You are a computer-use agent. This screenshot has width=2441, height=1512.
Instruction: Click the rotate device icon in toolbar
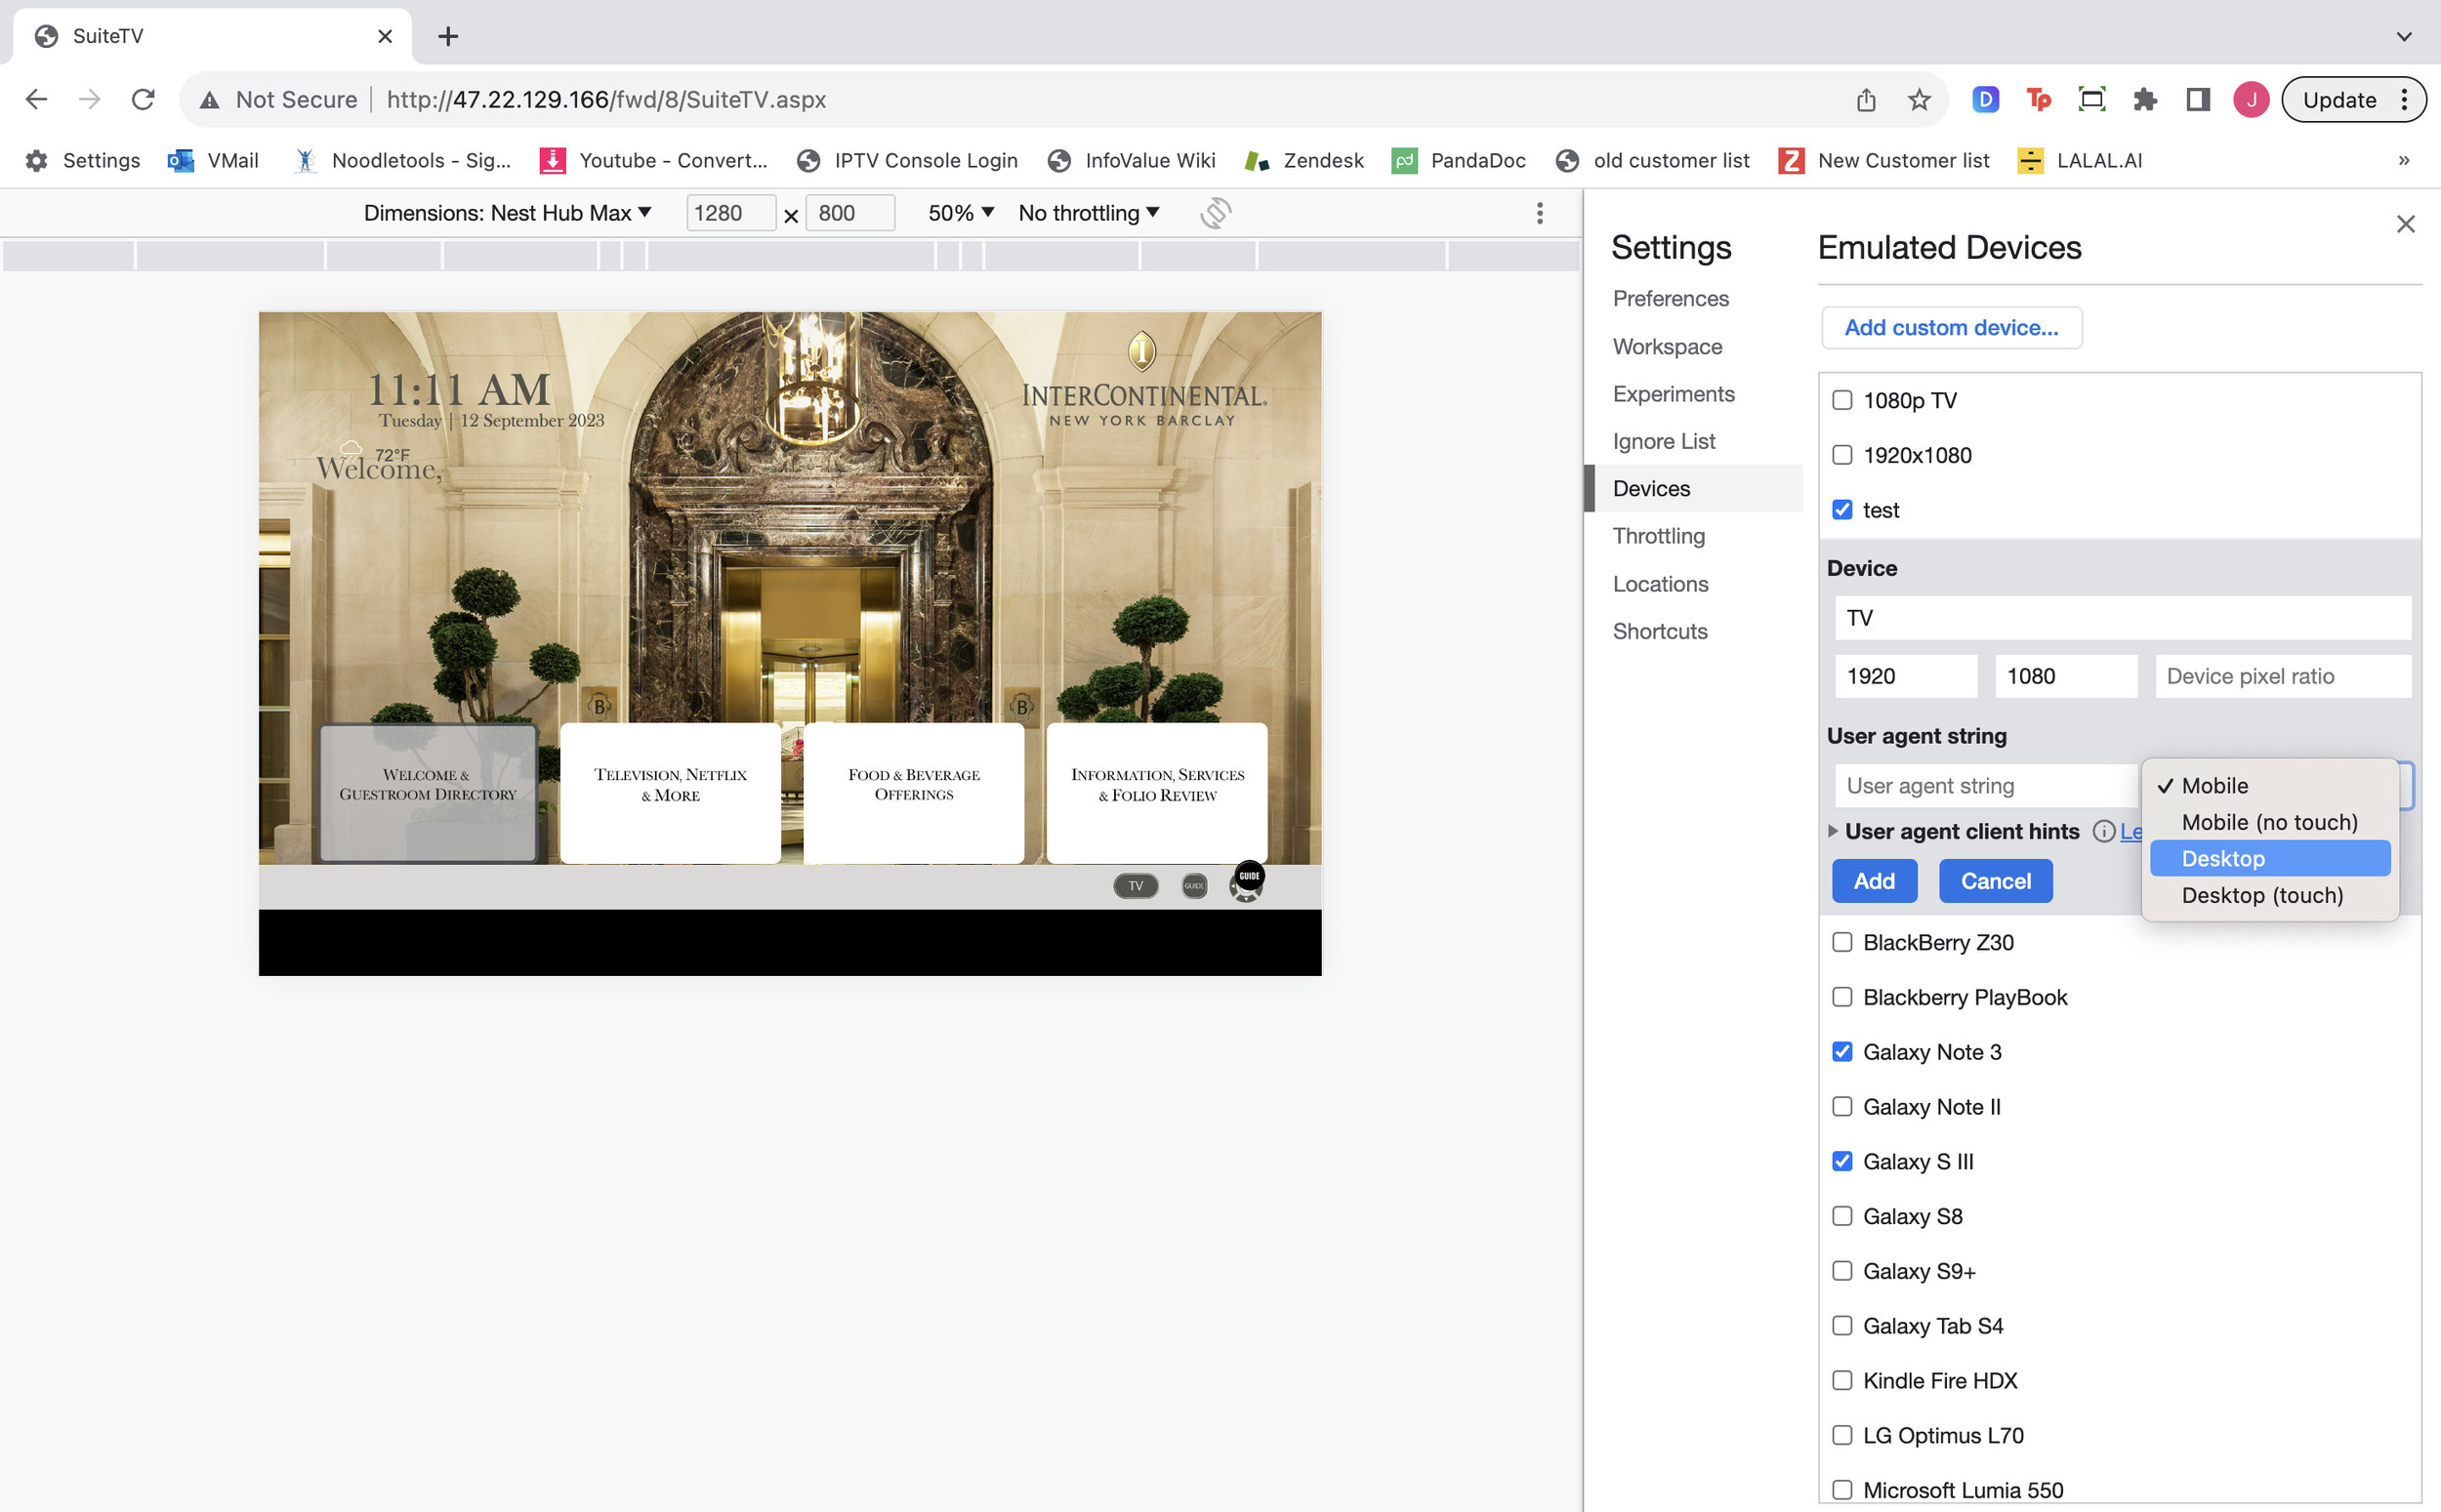1215,213
